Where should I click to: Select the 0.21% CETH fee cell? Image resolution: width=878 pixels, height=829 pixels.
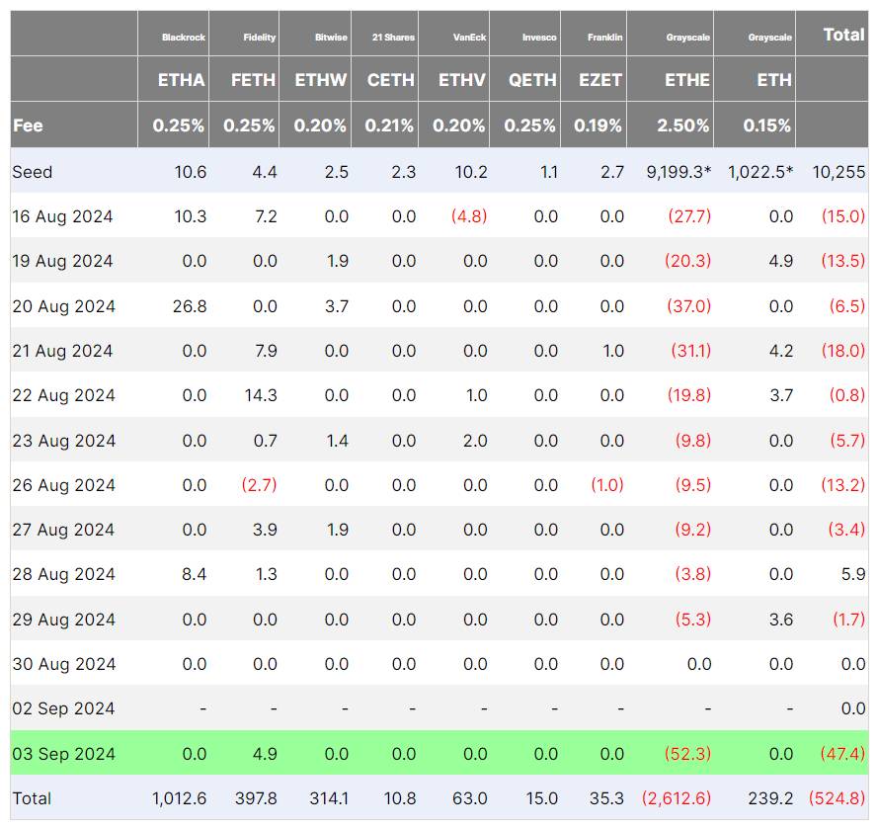389,125
